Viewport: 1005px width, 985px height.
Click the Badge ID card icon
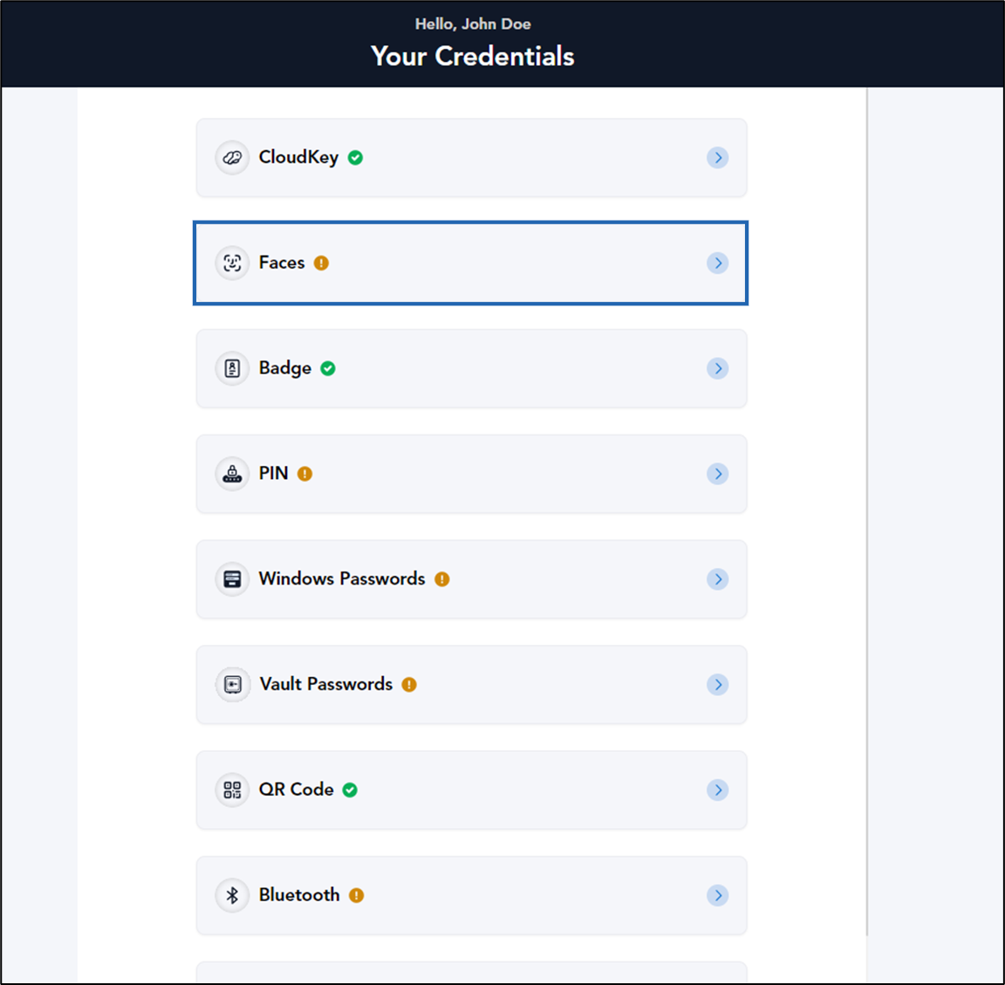coord(232,368)
